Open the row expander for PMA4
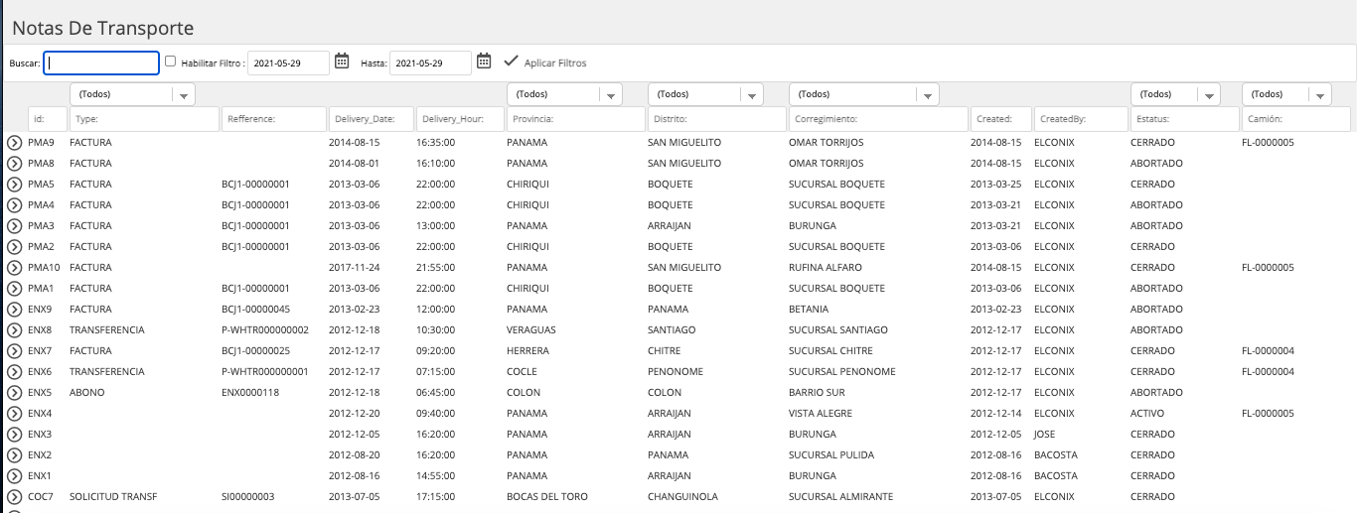 [x=14, y=205]
